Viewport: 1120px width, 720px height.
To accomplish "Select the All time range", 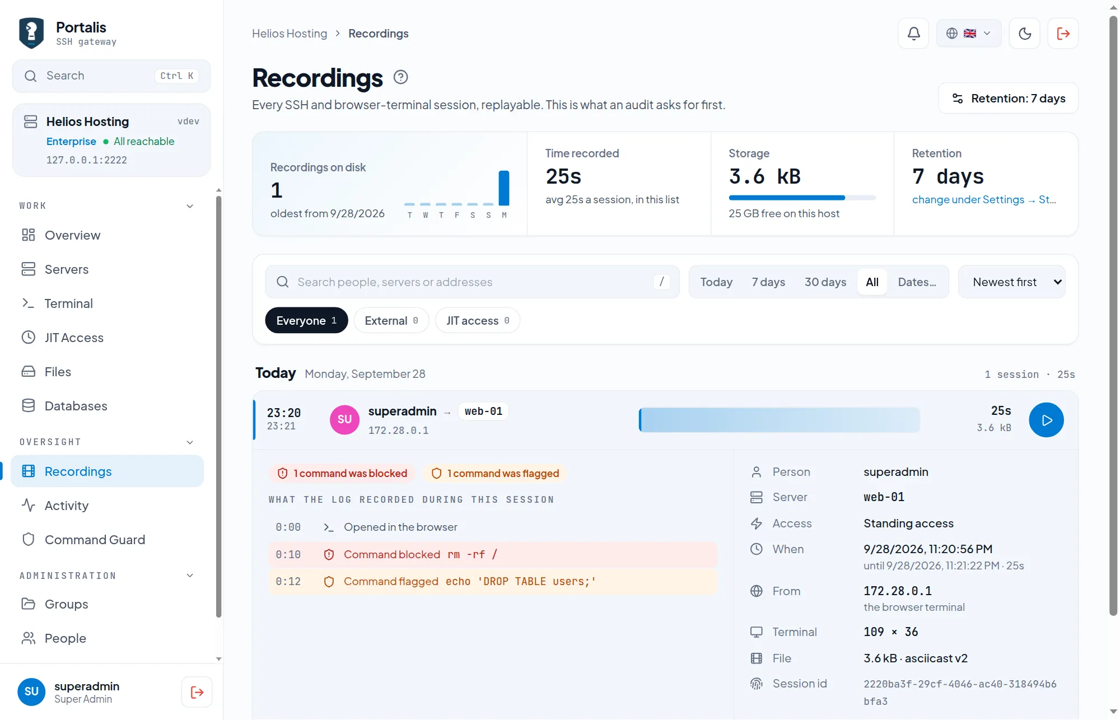I will 872,282.
